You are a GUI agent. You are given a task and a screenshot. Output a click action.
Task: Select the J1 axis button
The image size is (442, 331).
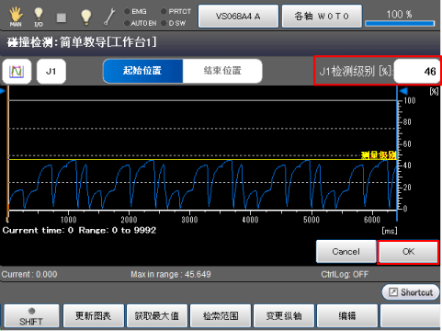coord(51,72)
